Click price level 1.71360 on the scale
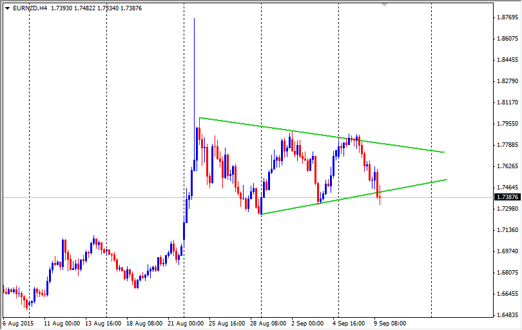This screenshot has height=330, width=522. point(508,231)
